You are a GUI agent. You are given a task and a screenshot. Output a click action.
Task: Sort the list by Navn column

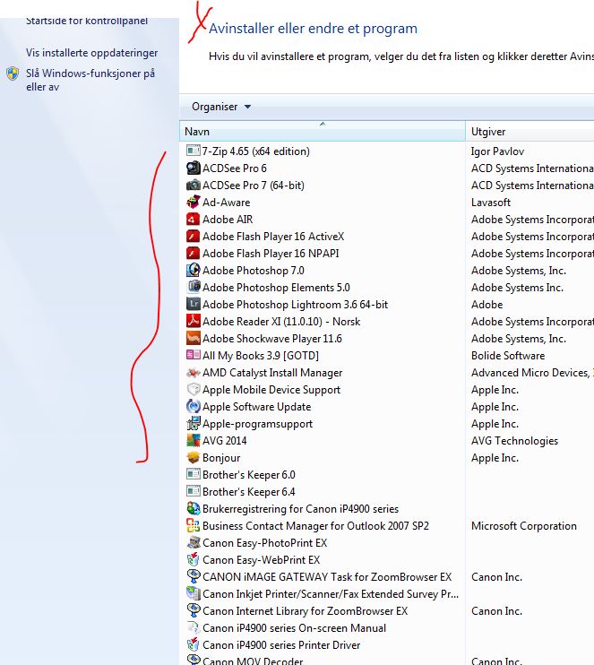point(323,132)
